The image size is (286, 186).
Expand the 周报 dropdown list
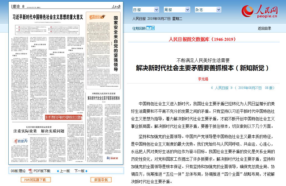177,10
